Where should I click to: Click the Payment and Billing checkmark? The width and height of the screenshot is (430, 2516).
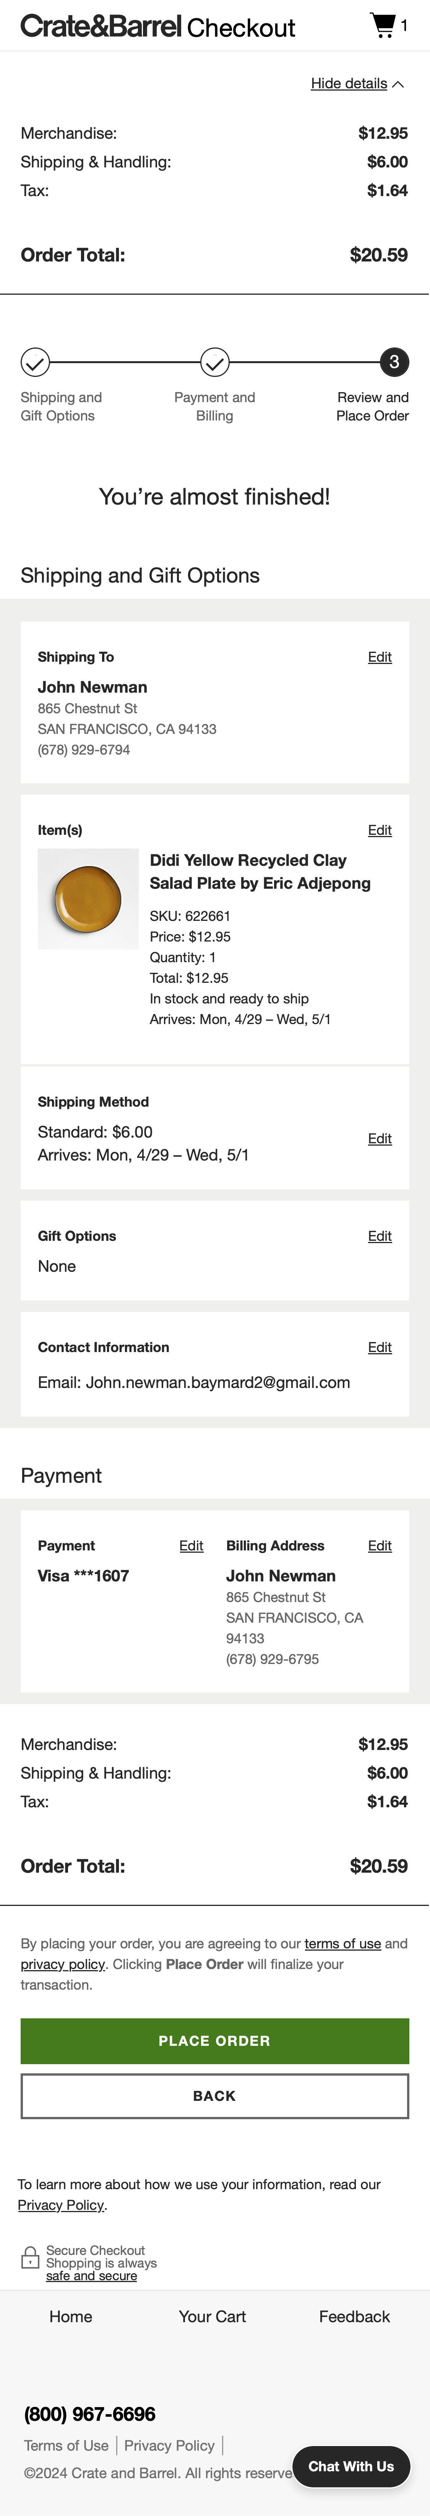[214, 362]
